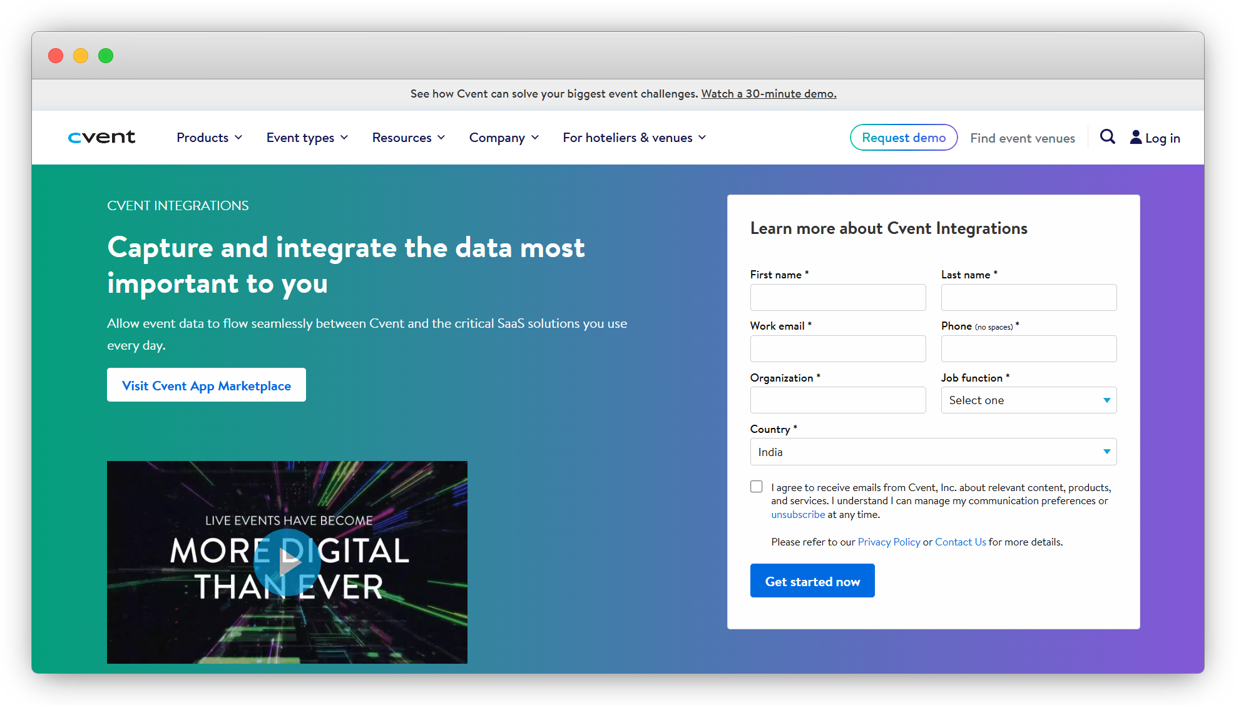Play the Live Events video
This screenshot has width=1236, height=705.
(287, 562)
